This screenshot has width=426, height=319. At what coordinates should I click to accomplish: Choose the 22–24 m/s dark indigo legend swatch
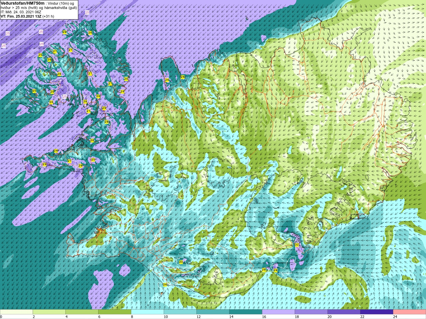[377, 312]
